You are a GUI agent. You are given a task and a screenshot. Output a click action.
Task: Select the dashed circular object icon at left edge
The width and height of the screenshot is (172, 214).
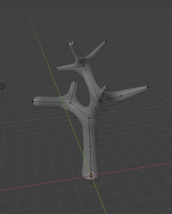[2, 86]
